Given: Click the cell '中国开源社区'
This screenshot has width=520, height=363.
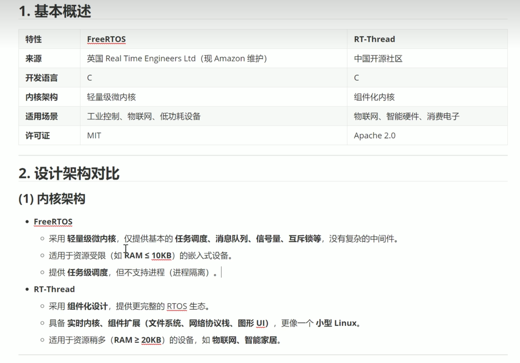Looking at the screenshot, I should 427,59.
